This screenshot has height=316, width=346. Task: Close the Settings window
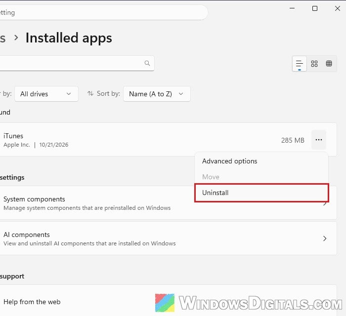click(x=338, y=8)
